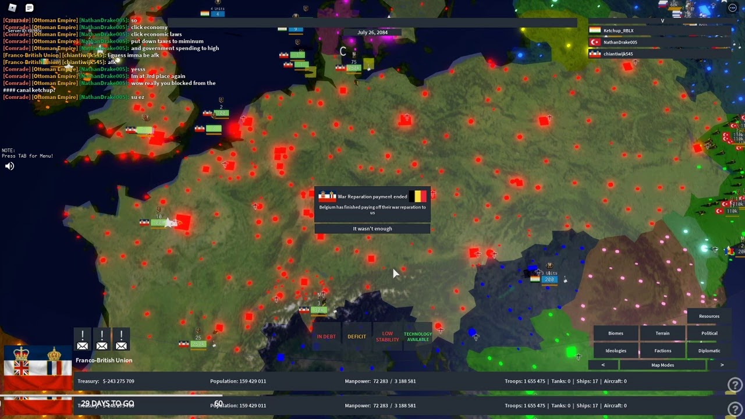
Task: Open the Roblox menu icon
Action: point(12,8)
